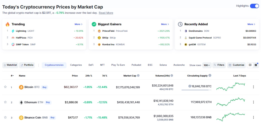Click Bitcoin price $62,363.17

click(71, 87)
